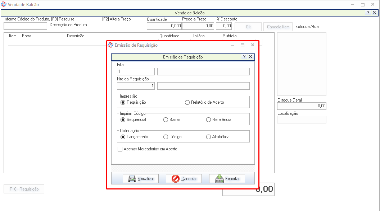380x211 pixels.
Task: Enable Apenas Mercadorias em Aberto checkbox
Action: pos(120,149)
